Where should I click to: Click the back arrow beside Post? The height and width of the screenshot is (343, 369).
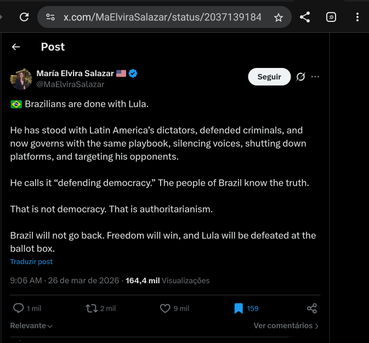(x=16, y=47)
